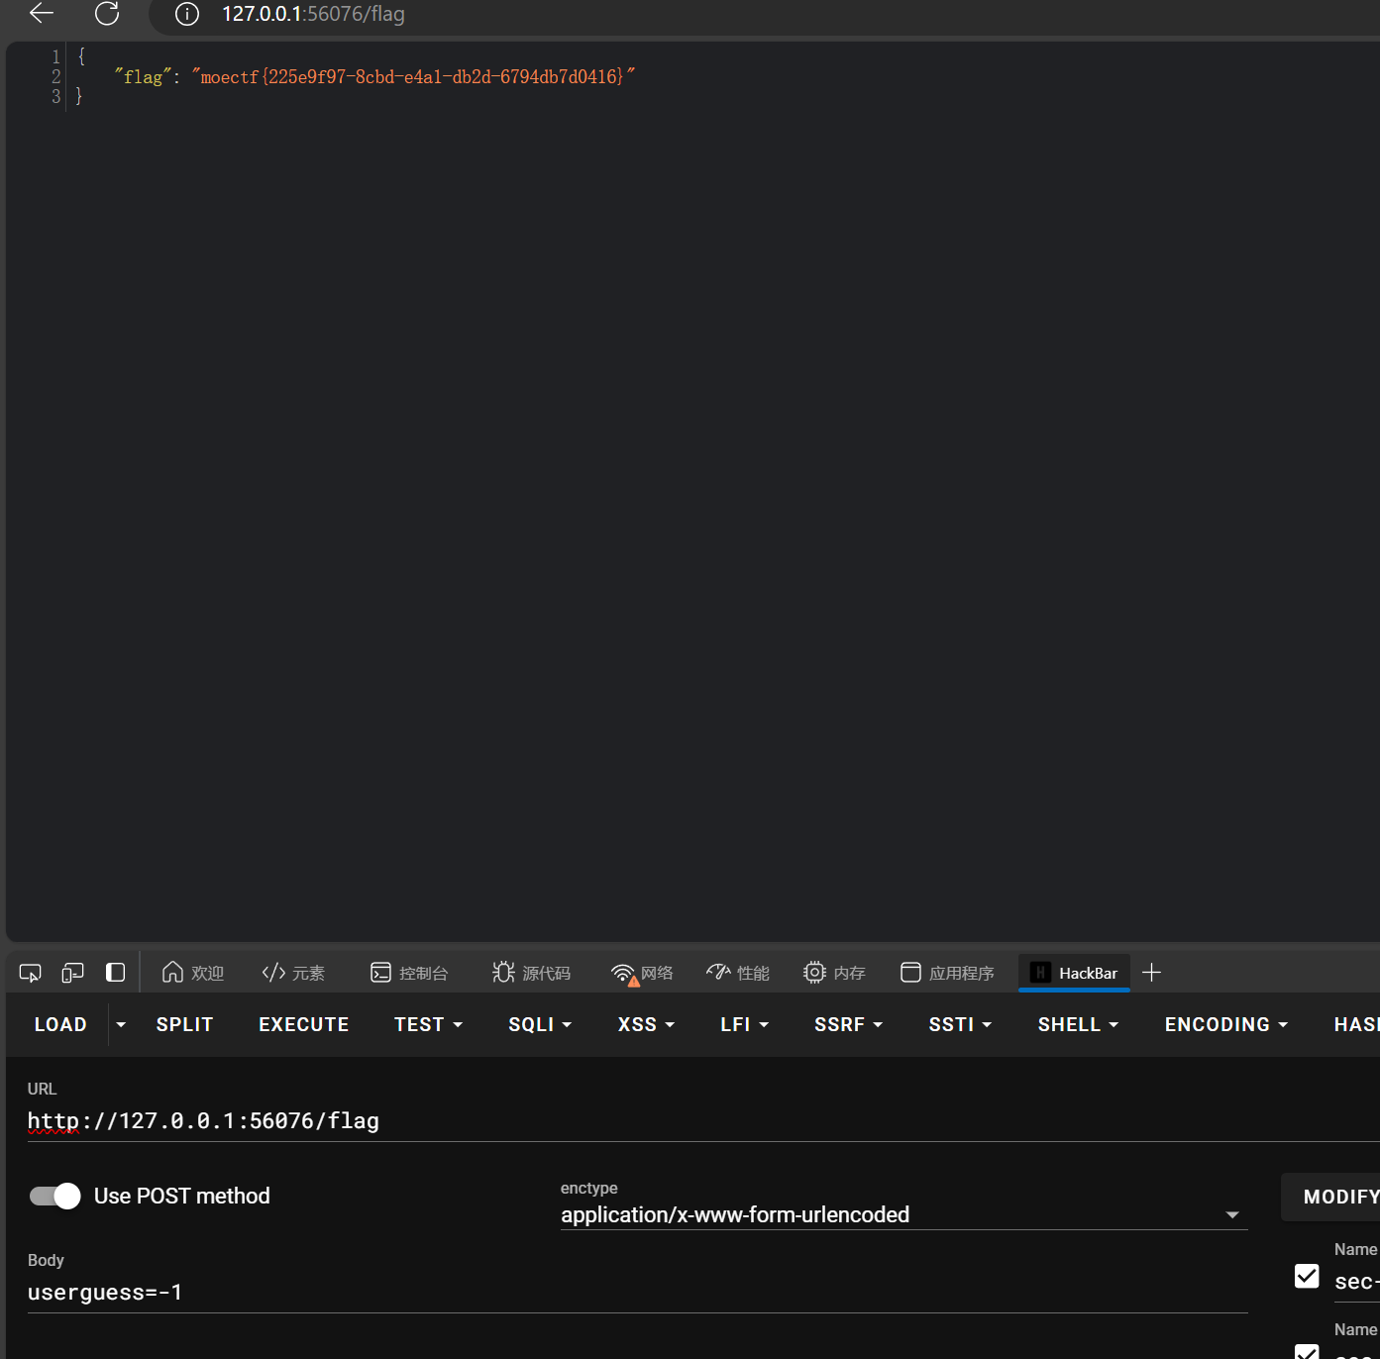Click the browser back arrow
The width and height of the screenshot is (1380, 1359).
pyautogui.click(x=42, y=13)
